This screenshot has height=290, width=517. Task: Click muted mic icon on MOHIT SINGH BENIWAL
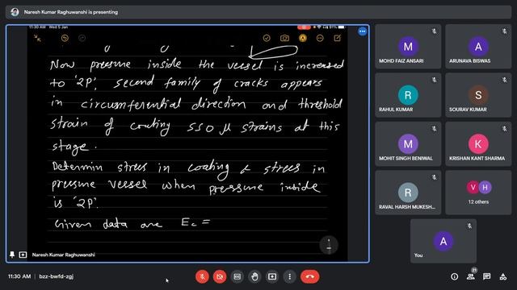tap(435, 129)
